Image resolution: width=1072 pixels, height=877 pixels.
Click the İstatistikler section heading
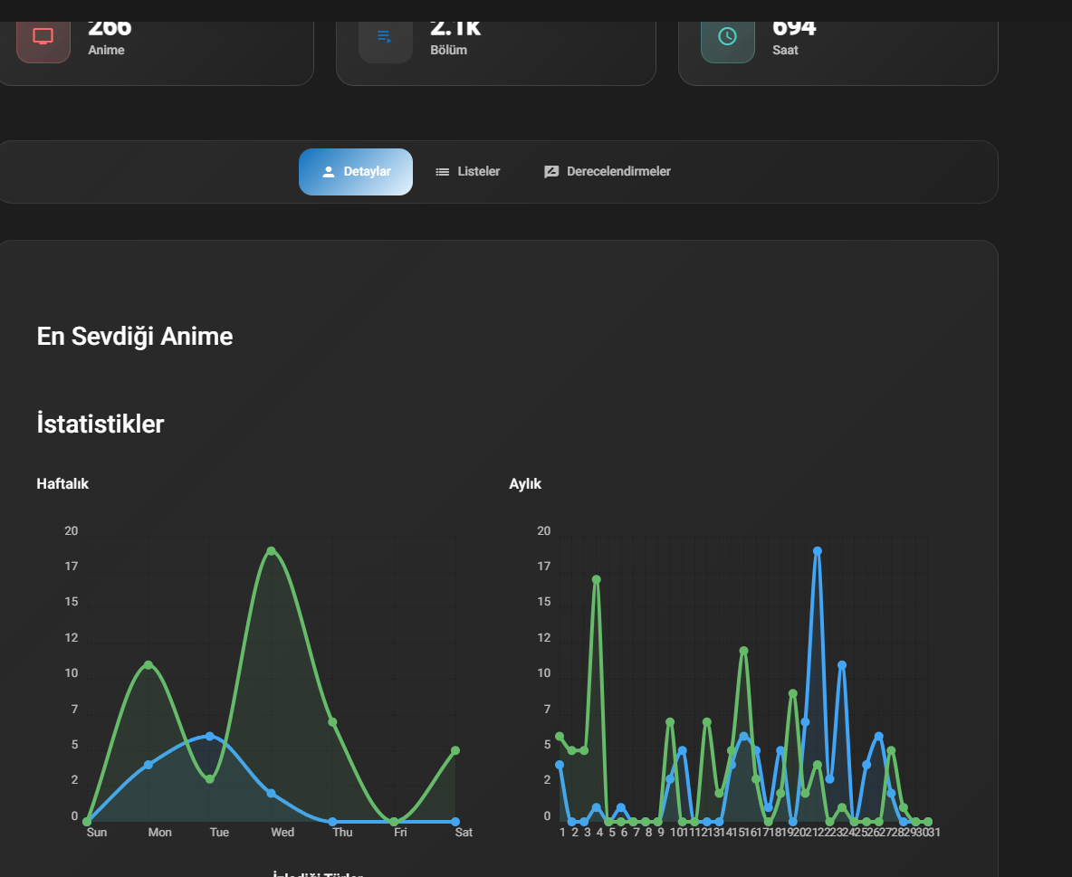click(100, 424)
